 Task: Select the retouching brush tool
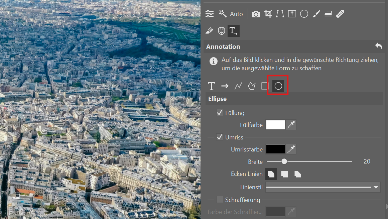pyautogui.click(x=316, y=14)
